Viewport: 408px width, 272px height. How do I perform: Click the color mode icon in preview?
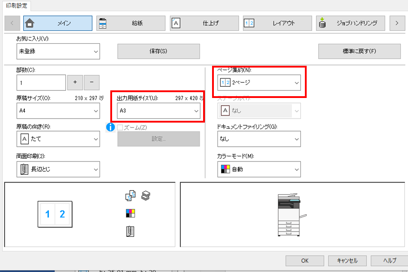130,213
